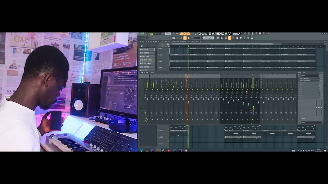Click the transport record button
328x184 pixels.
coord(163,33)
